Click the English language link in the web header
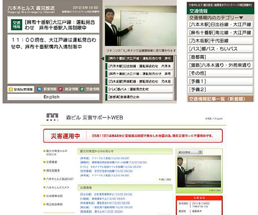 coord(219,119)
